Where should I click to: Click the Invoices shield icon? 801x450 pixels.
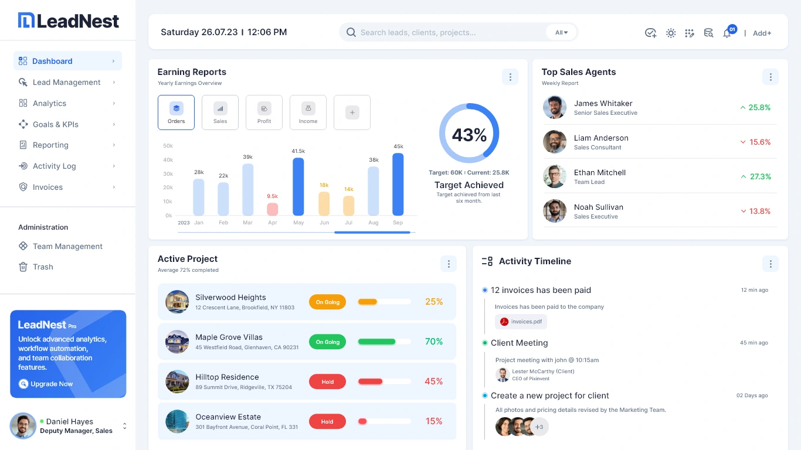(23, 187)
